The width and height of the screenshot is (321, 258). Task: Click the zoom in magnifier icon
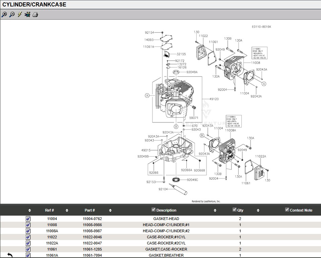point(4,15)
